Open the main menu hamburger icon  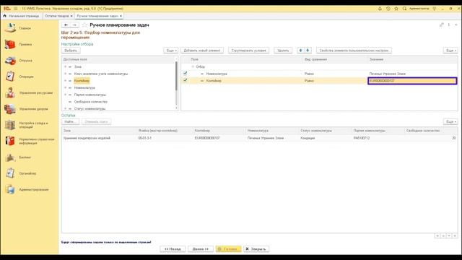point(15,9)
